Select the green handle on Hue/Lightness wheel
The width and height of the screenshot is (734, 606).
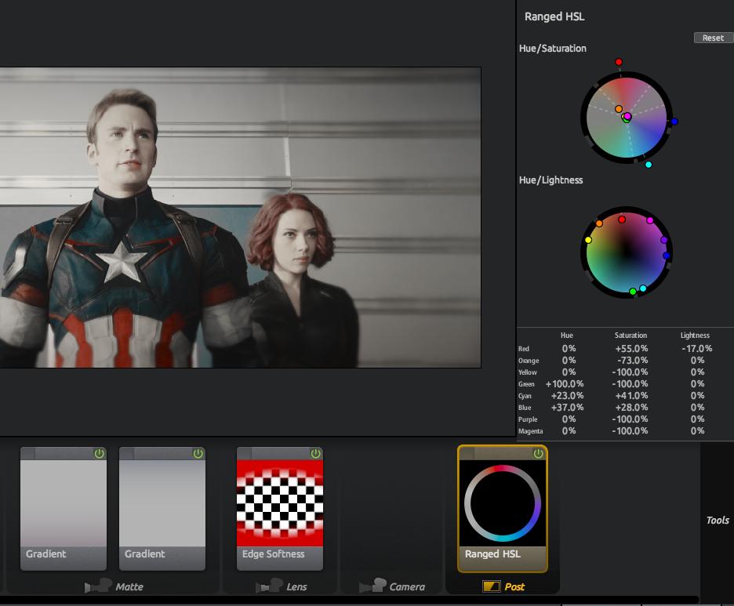[x=633, y=292]
